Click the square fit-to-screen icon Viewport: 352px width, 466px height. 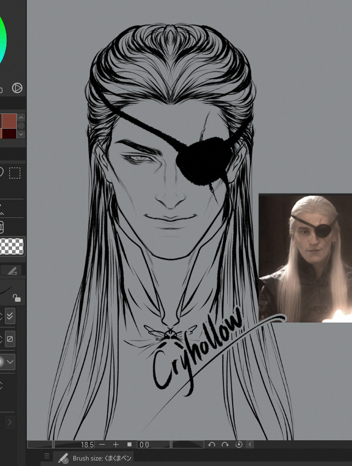(130, 445)
